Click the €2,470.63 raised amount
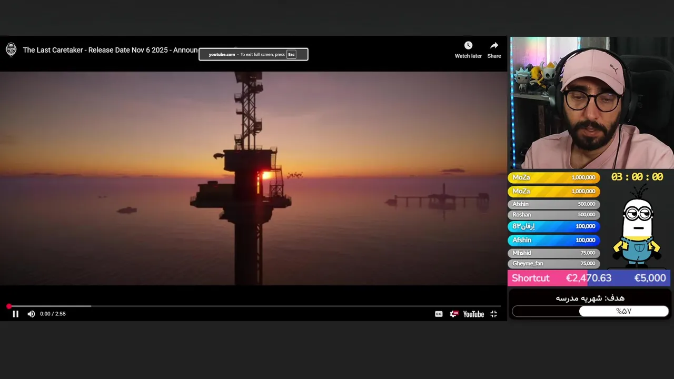Viewport: 674px width, 379px height. [x=589, y=278]
